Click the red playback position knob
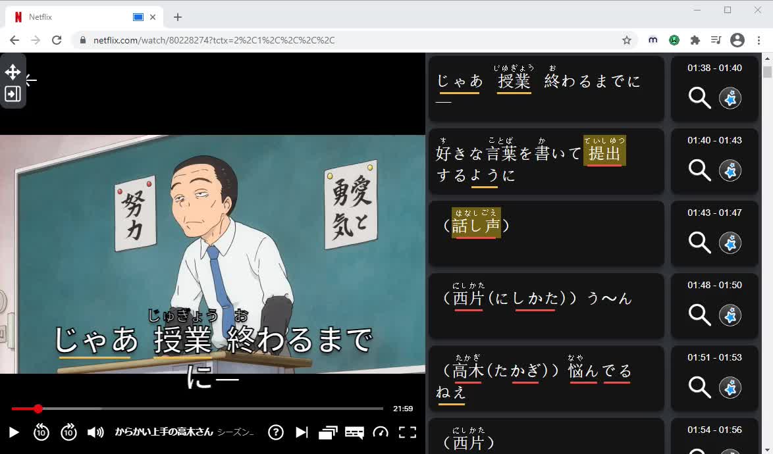 tap(38, 409)
